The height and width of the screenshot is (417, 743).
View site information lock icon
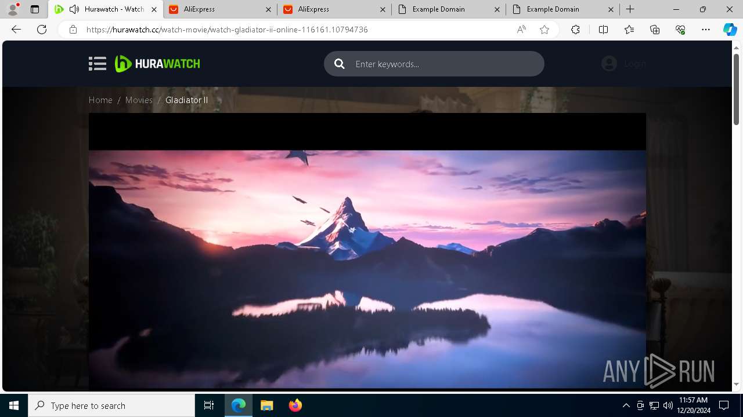click(73, 30)
